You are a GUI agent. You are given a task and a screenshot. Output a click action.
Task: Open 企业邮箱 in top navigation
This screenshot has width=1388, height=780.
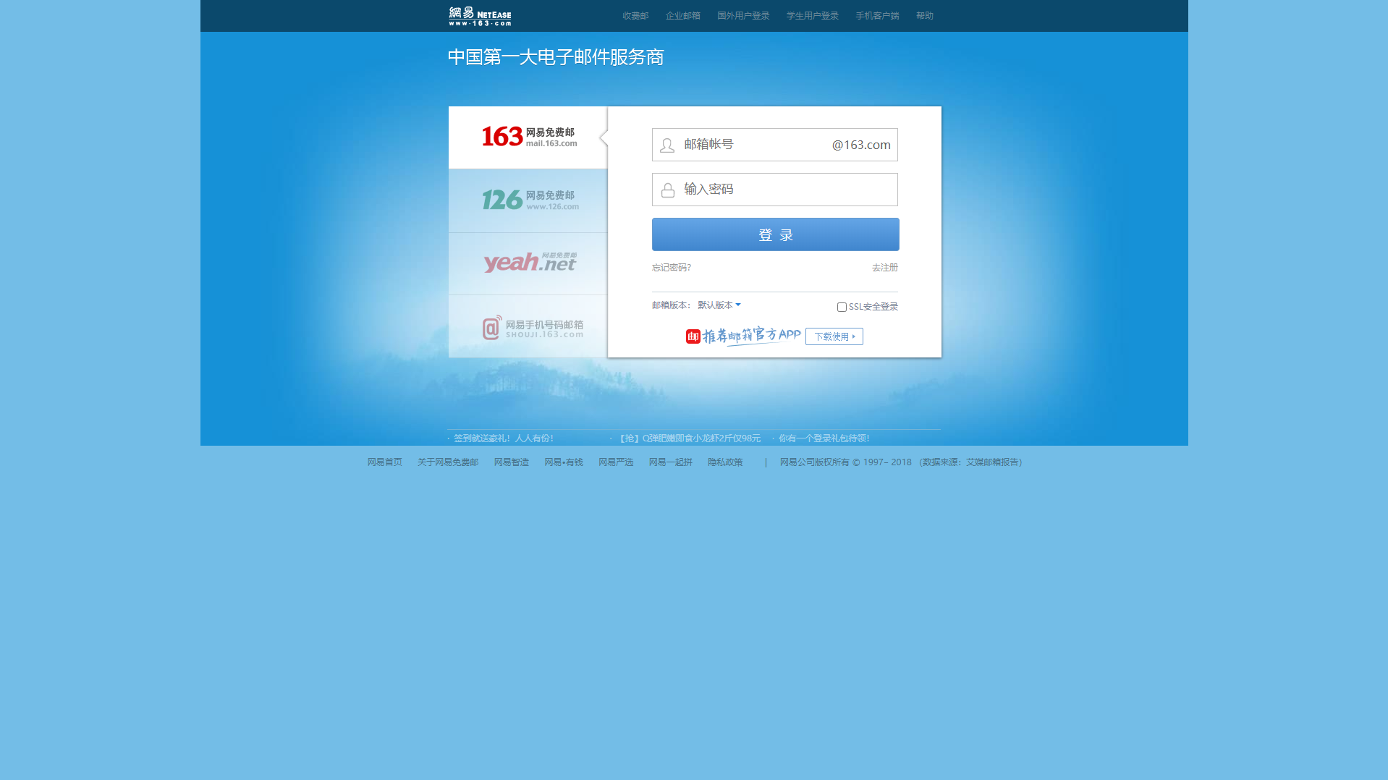point(682,16)
